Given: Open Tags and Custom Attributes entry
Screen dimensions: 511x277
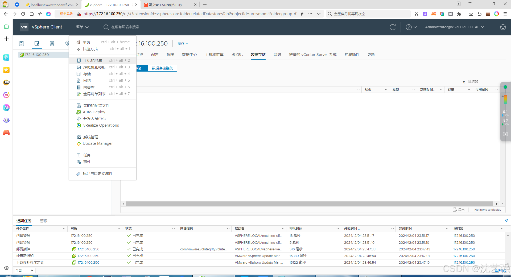Looking at the screenshot, I should 102,173.
